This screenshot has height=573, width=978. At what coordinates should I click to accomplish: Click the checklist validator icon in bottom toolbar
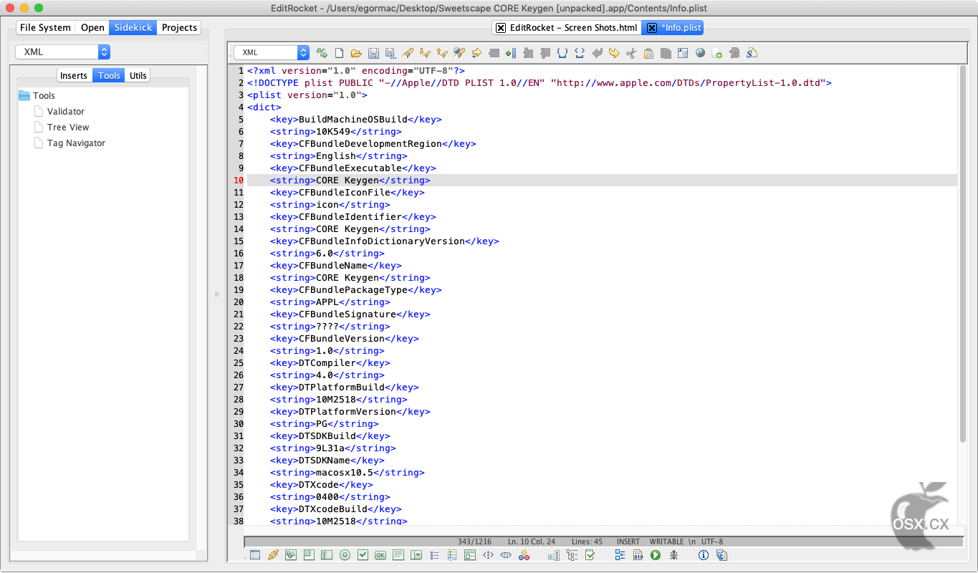tap(590, 555)
